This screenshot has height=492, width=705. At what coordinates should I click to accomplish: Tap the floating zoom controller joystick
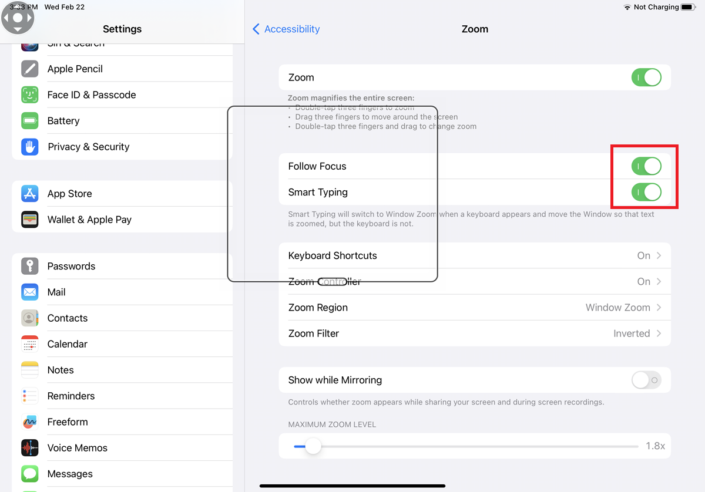pyautogui.click(x=18, y=18)
